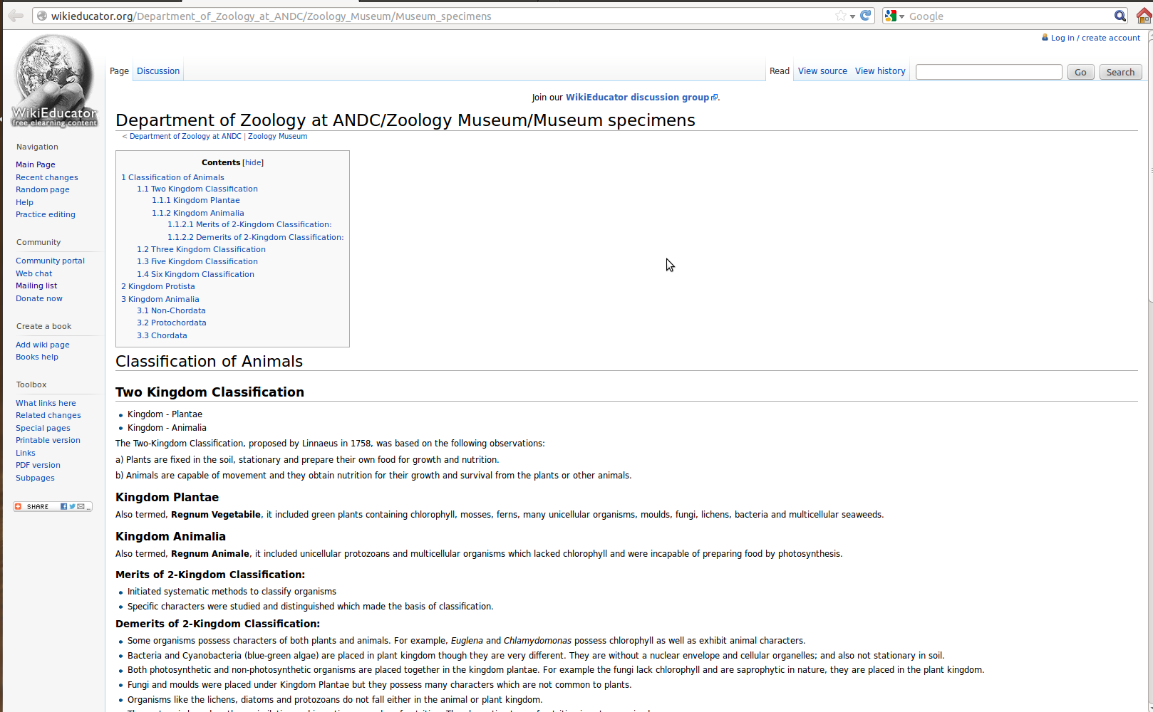Click the browser back arrow
1153x712 pixels.
click(16, 16)
